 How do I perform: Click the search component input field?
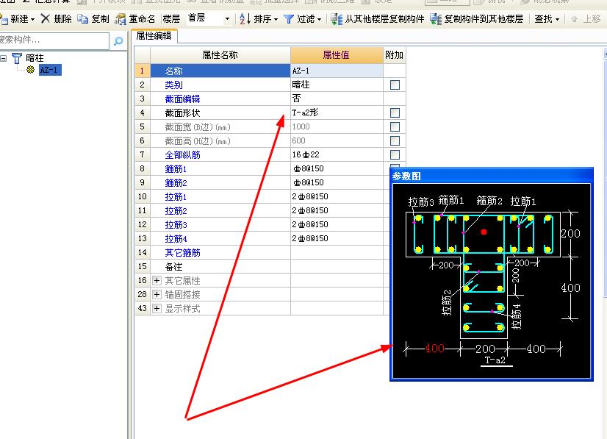54,40
